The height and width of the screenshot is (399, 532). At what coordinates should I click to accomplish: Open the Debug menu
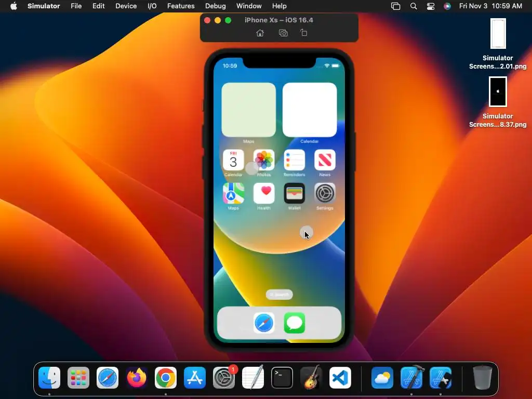[x=216, y=6]
